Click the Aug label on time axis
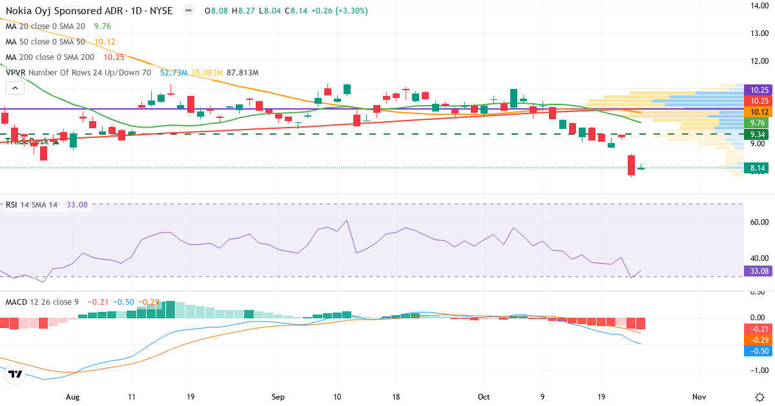775x406 pixels. click(x=72, y=396)
